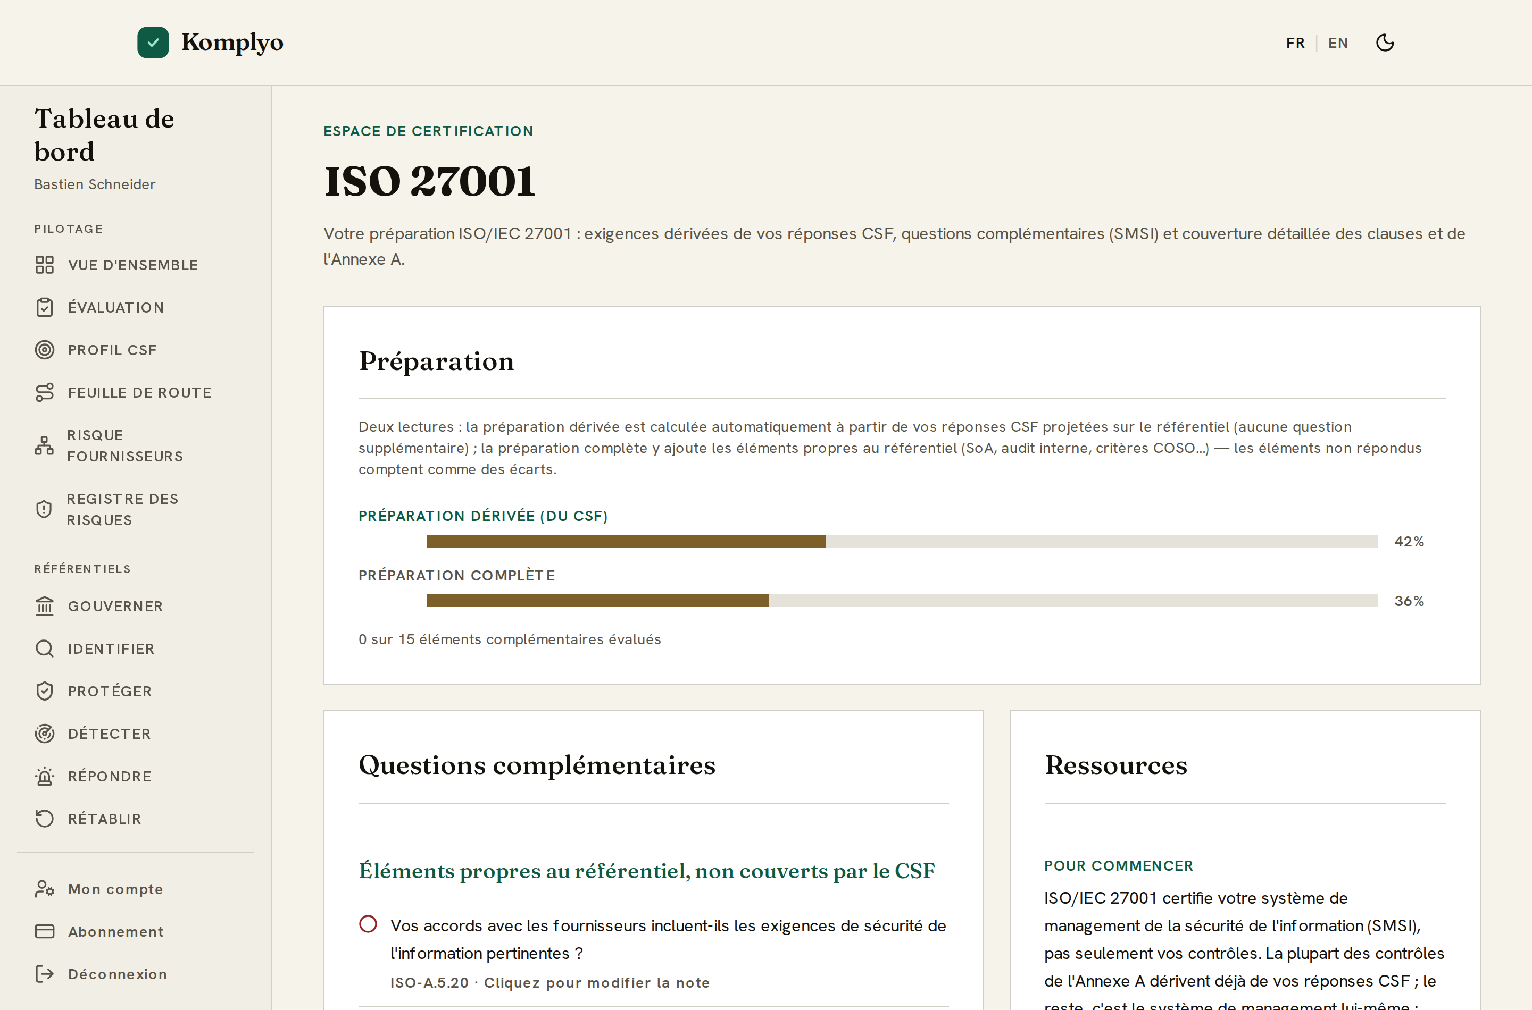Viewport: 1532px width, 1010px height.
Task: Click the '36%' percentage value
Action: click(x=1409, y=600)
